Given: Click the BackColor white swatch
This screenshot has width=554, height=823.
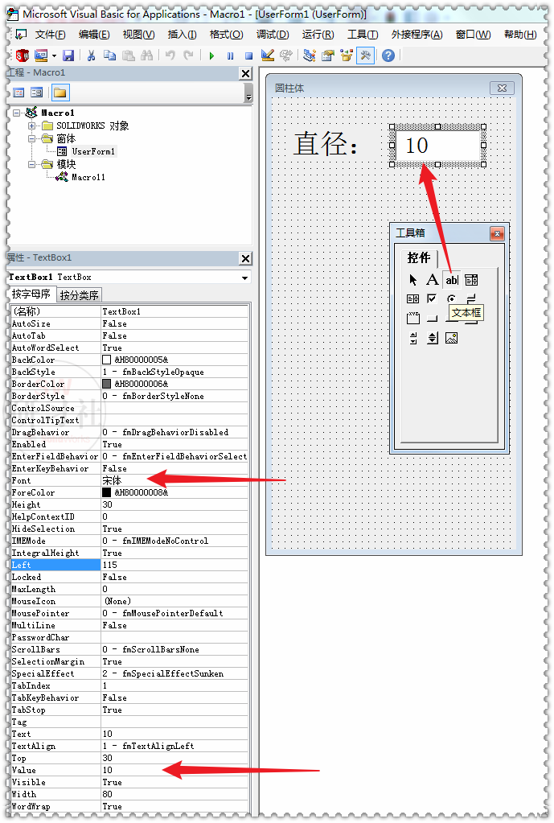Looking at the screenshot, I should click(106, 360).
